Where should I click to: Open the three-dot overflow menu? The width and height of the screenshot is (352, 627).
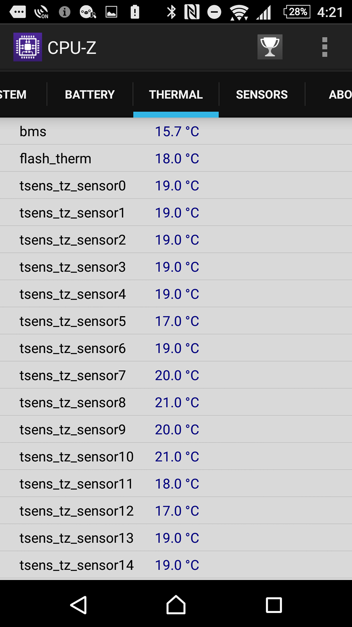coord(324,47)
